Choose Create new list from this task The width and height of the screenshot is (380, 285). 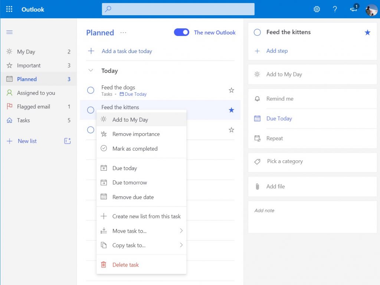pos(141,216)
